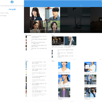Open the fifth Scoop article headline
102x102 pixels.
pyautogui.click(x=39, y=91)
